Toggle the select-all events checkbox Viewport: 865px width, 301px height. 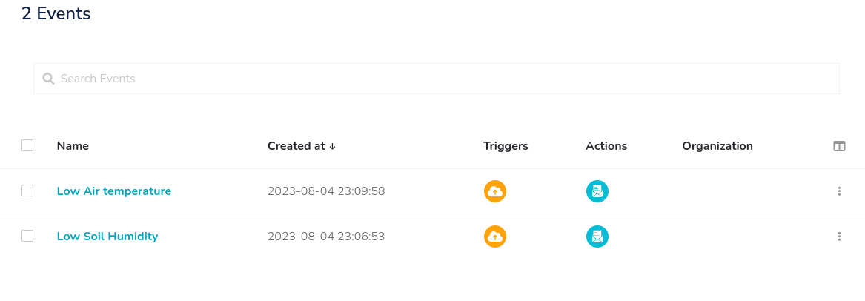27,145
